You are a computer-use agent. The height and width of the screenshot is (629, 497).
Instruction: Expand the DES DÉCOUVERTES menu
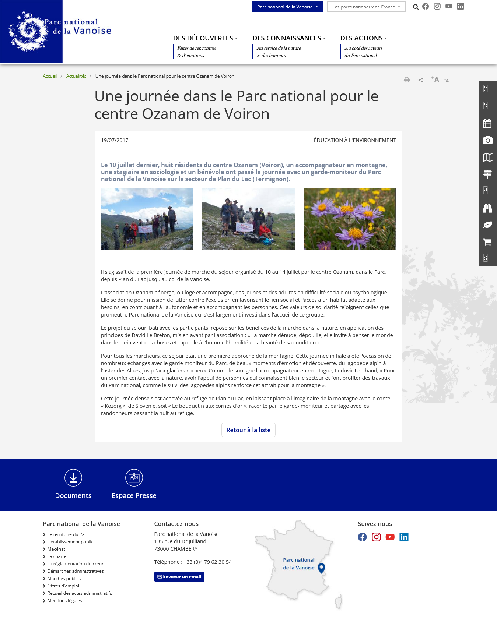click(x=205, y=38)
